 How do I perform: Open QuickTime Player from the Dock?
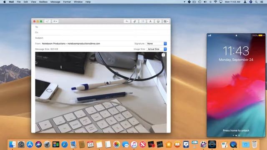233,145
